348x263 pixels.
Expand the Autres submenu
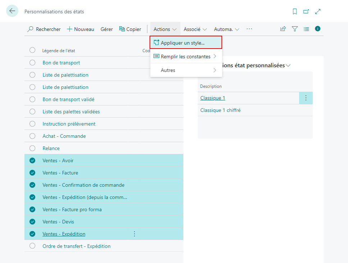coord(186,70)
